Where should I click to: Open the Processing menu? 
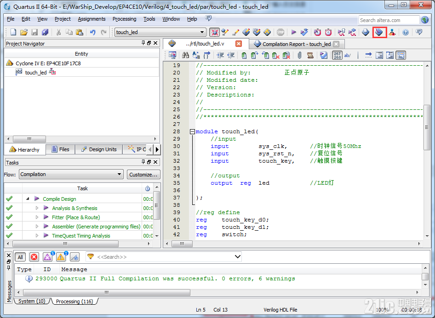click(124, 19)
